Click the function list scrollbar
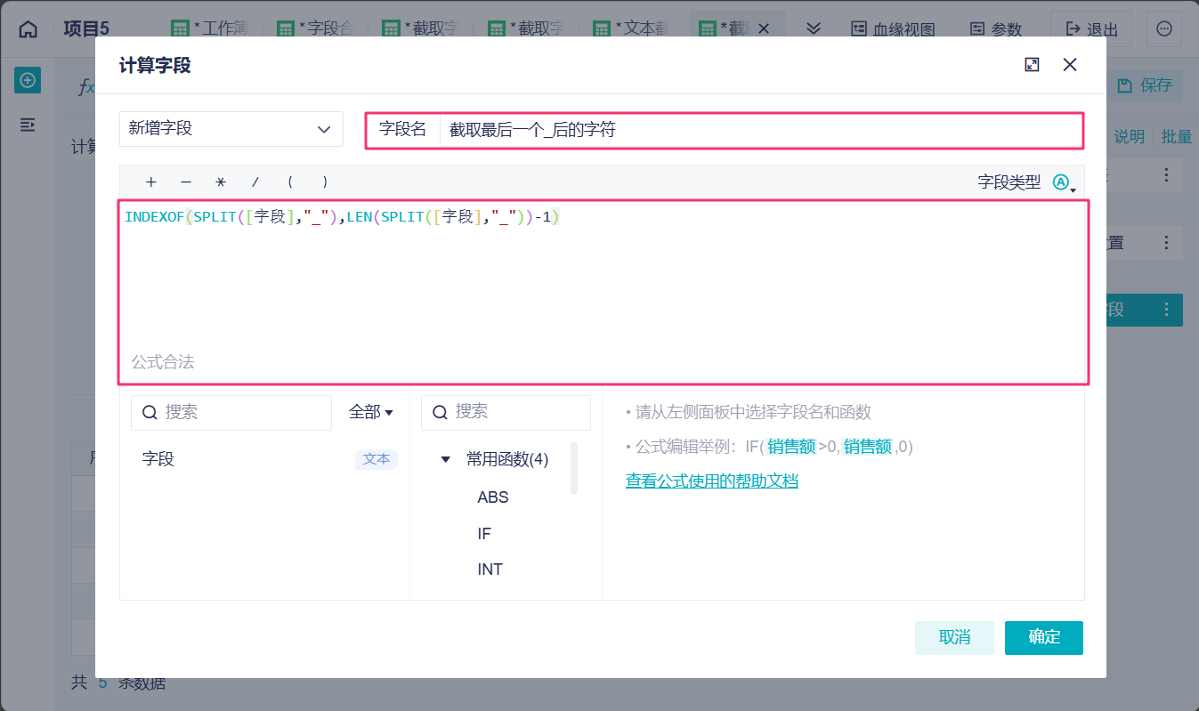The height and width of the screenshot is (711, 1199). (x=574, y=467)
